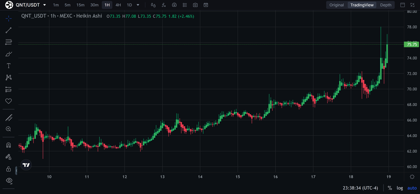This screenshot has width=420, height=194.
Task: Switch to 1m timeframe
Action: 56,5
